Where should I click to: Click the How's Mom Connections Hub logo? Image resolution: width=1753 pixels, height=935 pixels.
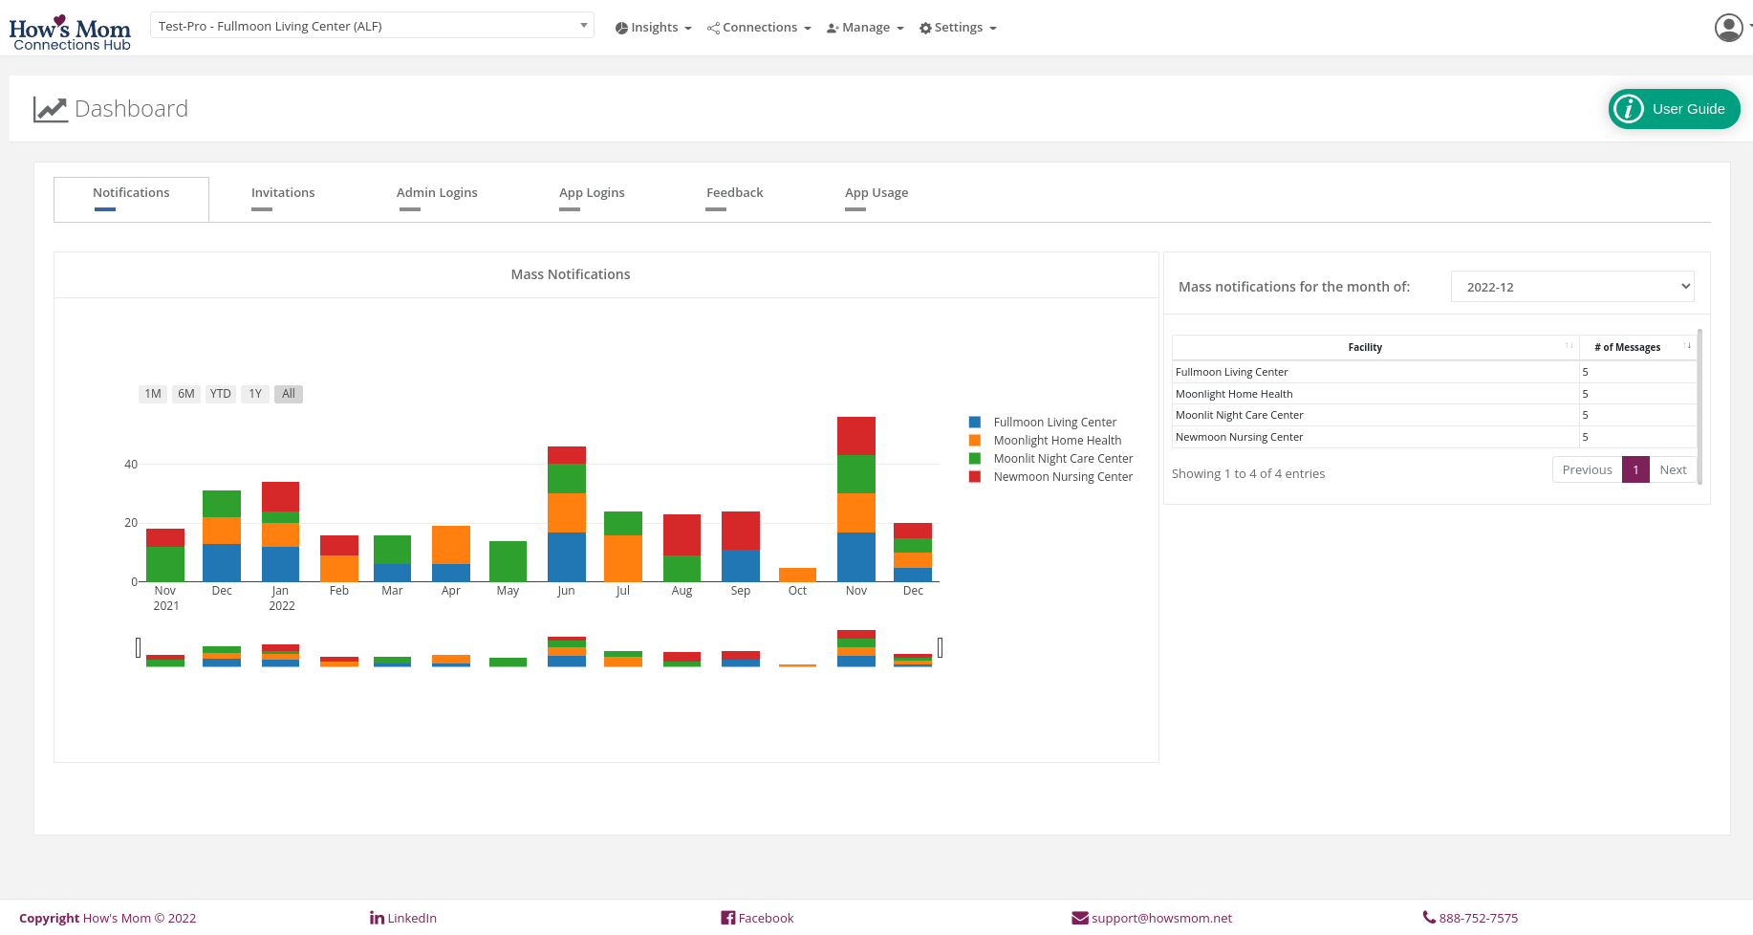click(x=70, y=33)
